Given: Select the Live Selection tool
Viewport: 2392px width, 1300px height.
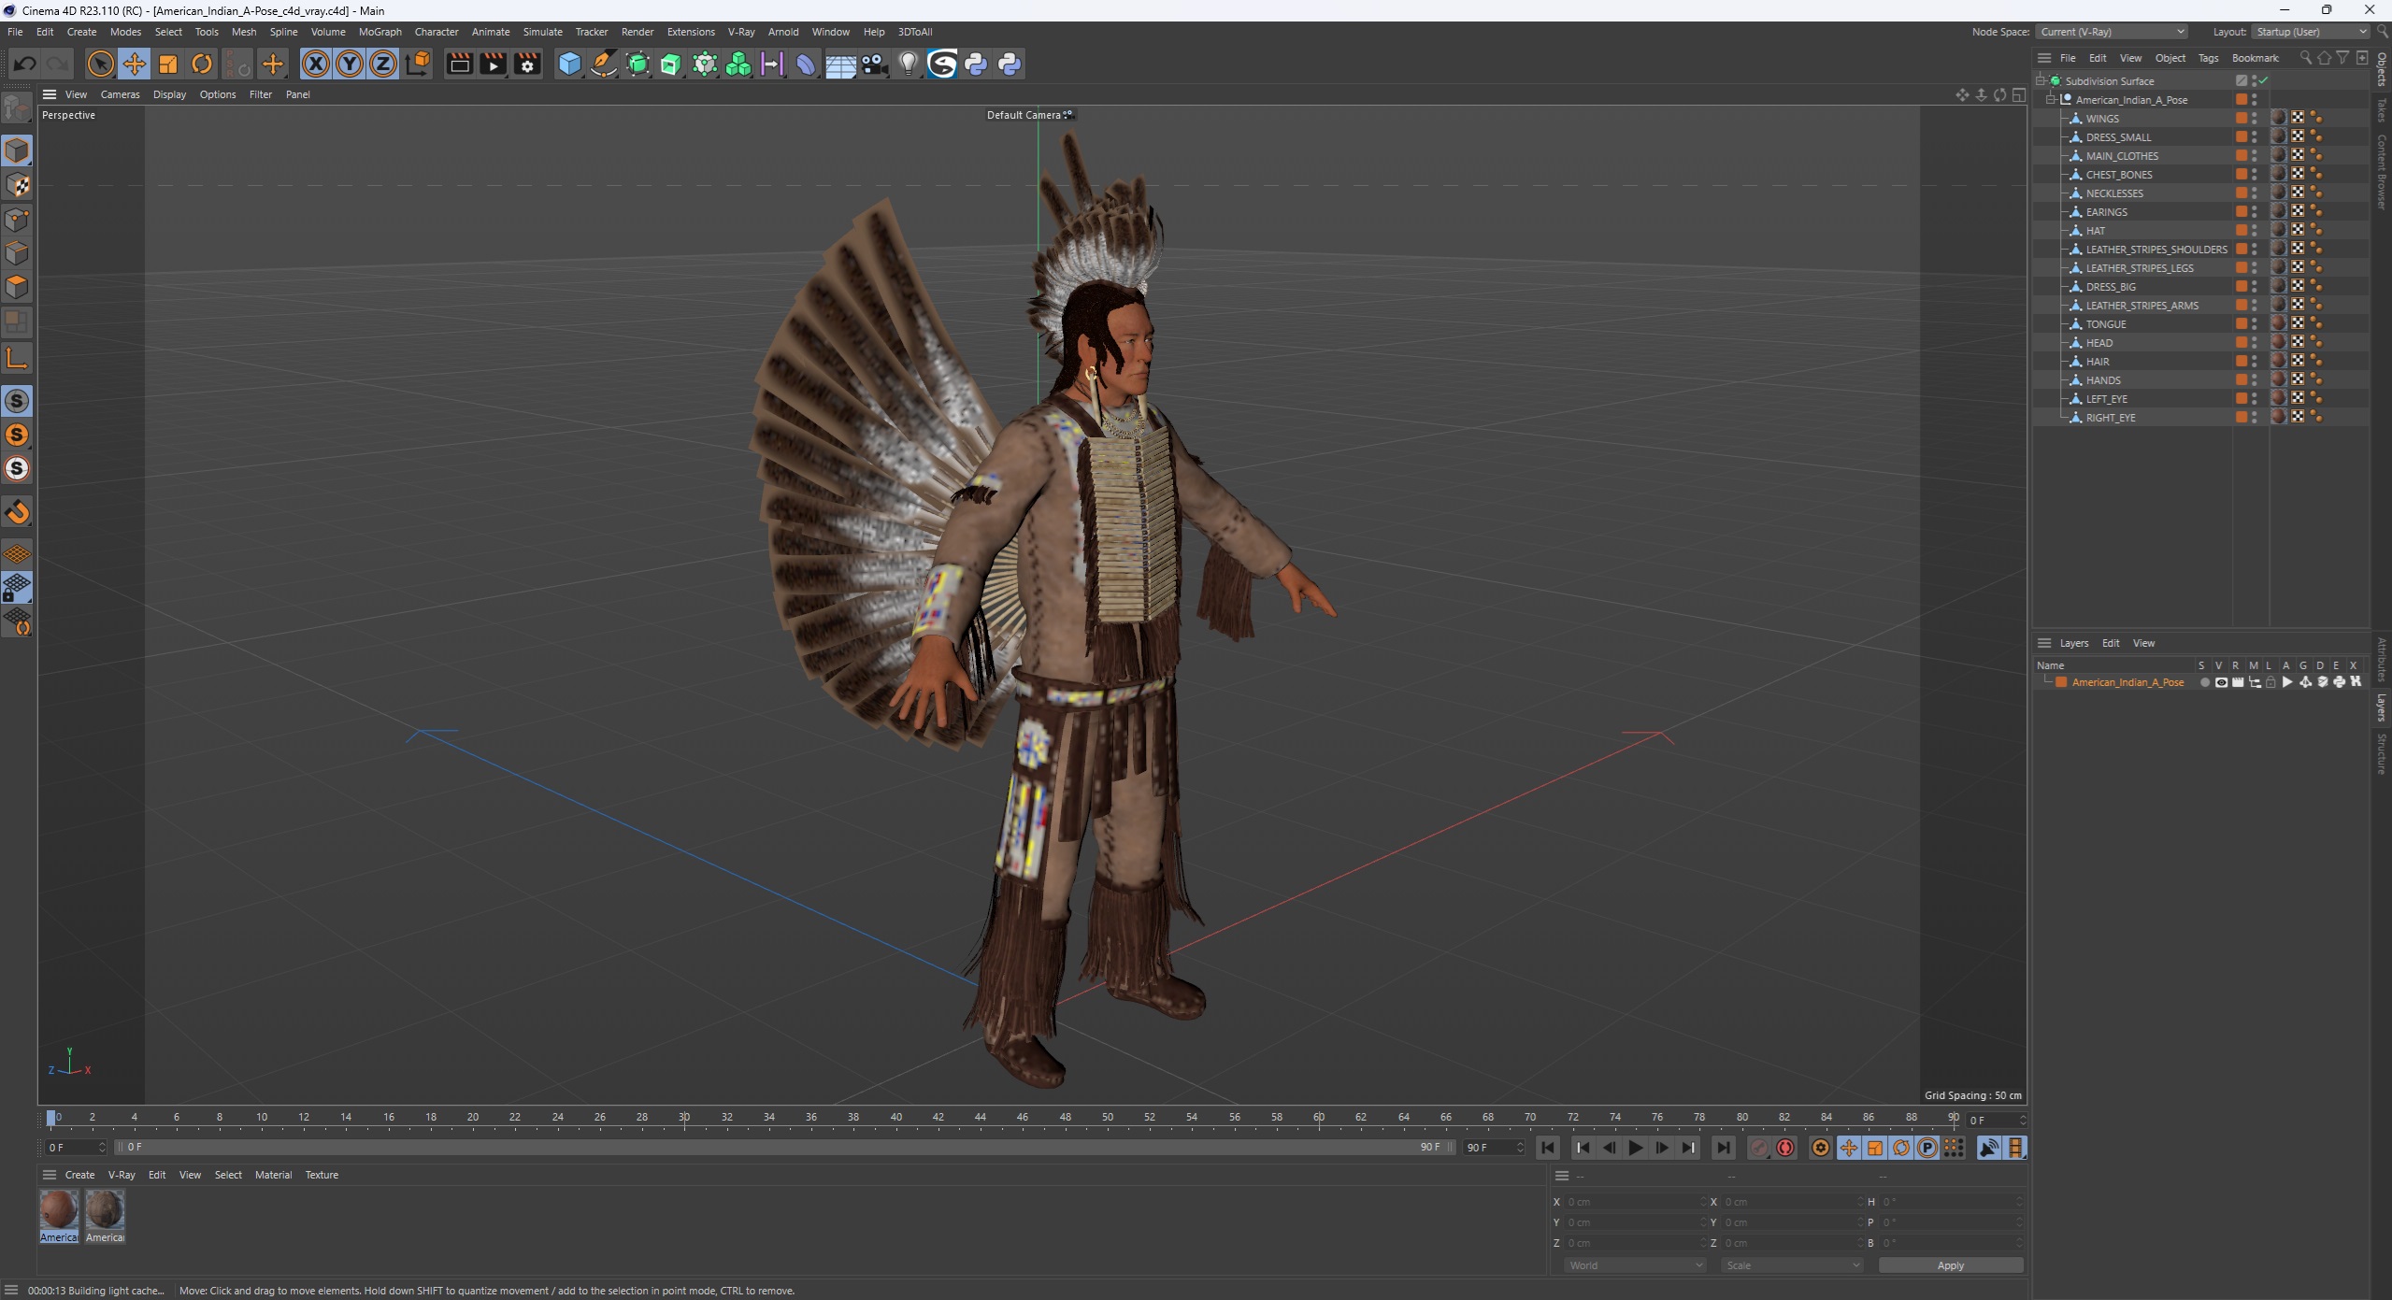Looking at the screenshot, I should point(100,64).
